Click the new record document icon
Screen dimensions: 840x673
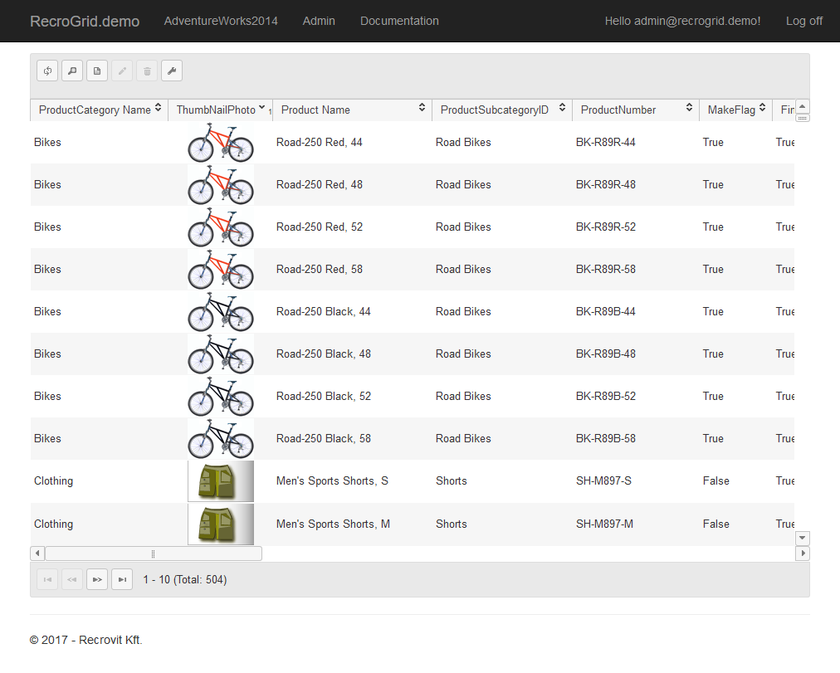click(x=97, y=71)
